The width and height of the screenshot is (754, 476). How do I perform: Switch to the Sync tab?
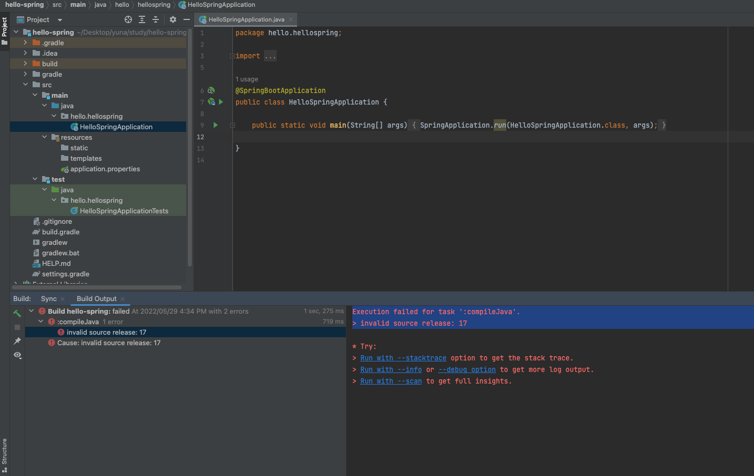pyautogui.click(x=49, y=298)
